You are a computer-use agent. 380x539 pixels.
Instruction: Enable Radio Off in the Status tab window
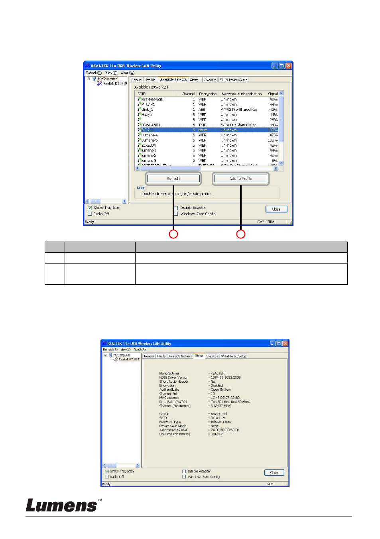[x=107, y=477]
